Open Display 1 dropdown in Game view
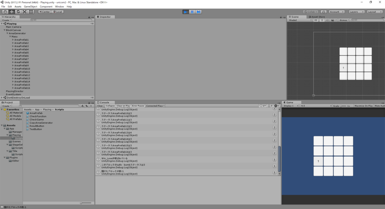 point(291,106)
